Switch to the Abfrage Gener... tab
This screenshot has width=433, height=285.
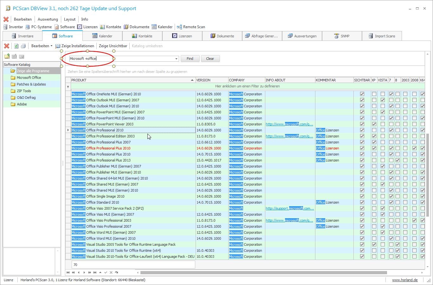tap(262, 36)
